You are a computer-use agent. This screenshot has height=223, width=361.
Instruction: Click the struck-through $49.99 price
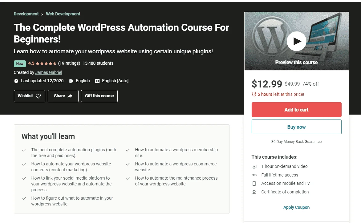point(292,84)
